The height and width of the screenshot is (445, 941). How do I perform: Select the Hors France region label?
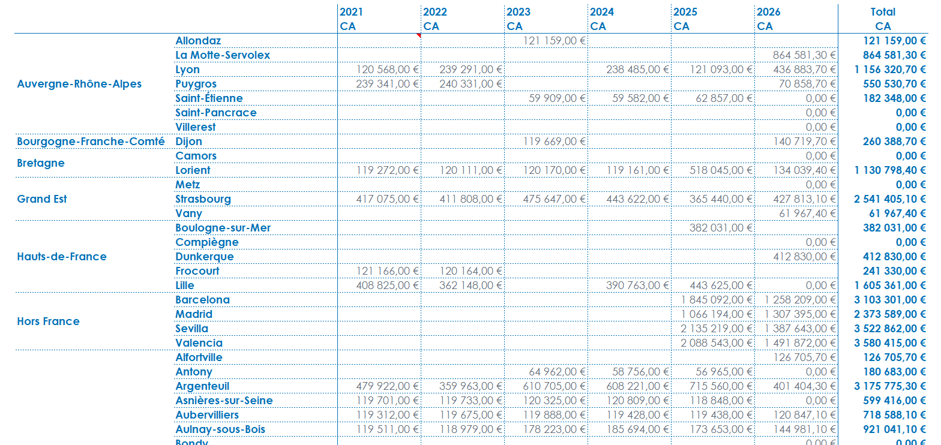pyautogui.click(x=48, y=321)
